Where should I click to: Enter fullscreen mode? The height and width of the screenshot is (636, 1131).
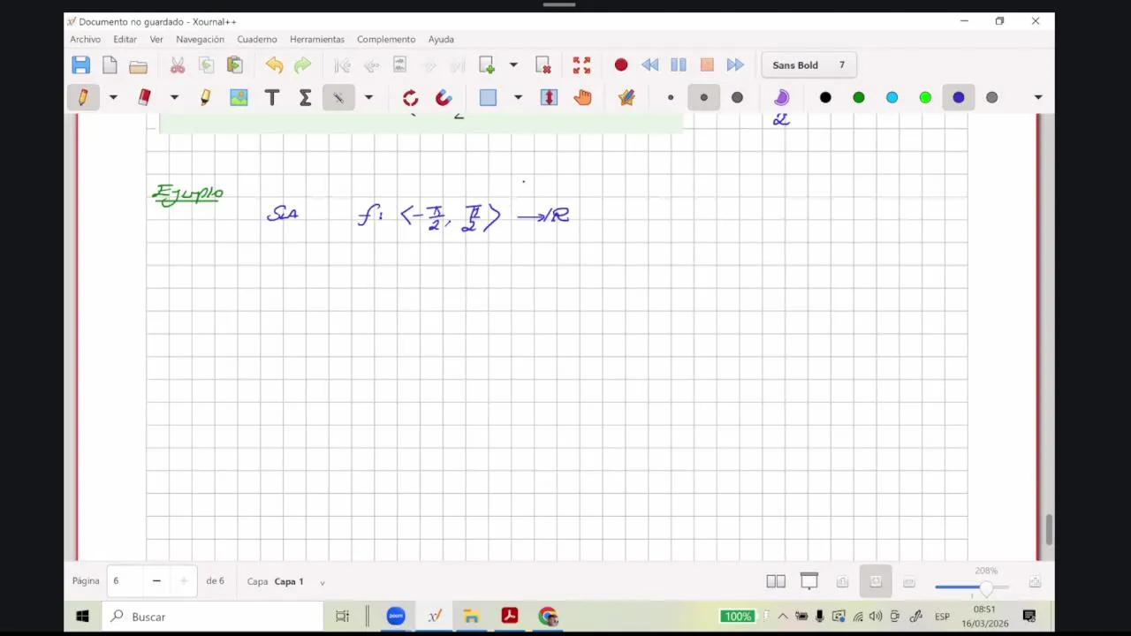tap(581, 64)
